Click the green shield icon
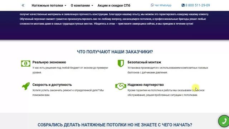This screenshot has width=229, height=129. tap(121, 63)
